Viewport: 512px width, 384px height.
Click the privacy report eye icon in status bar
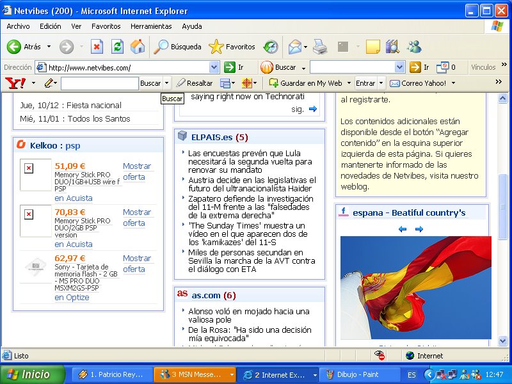tap(379, 355)
